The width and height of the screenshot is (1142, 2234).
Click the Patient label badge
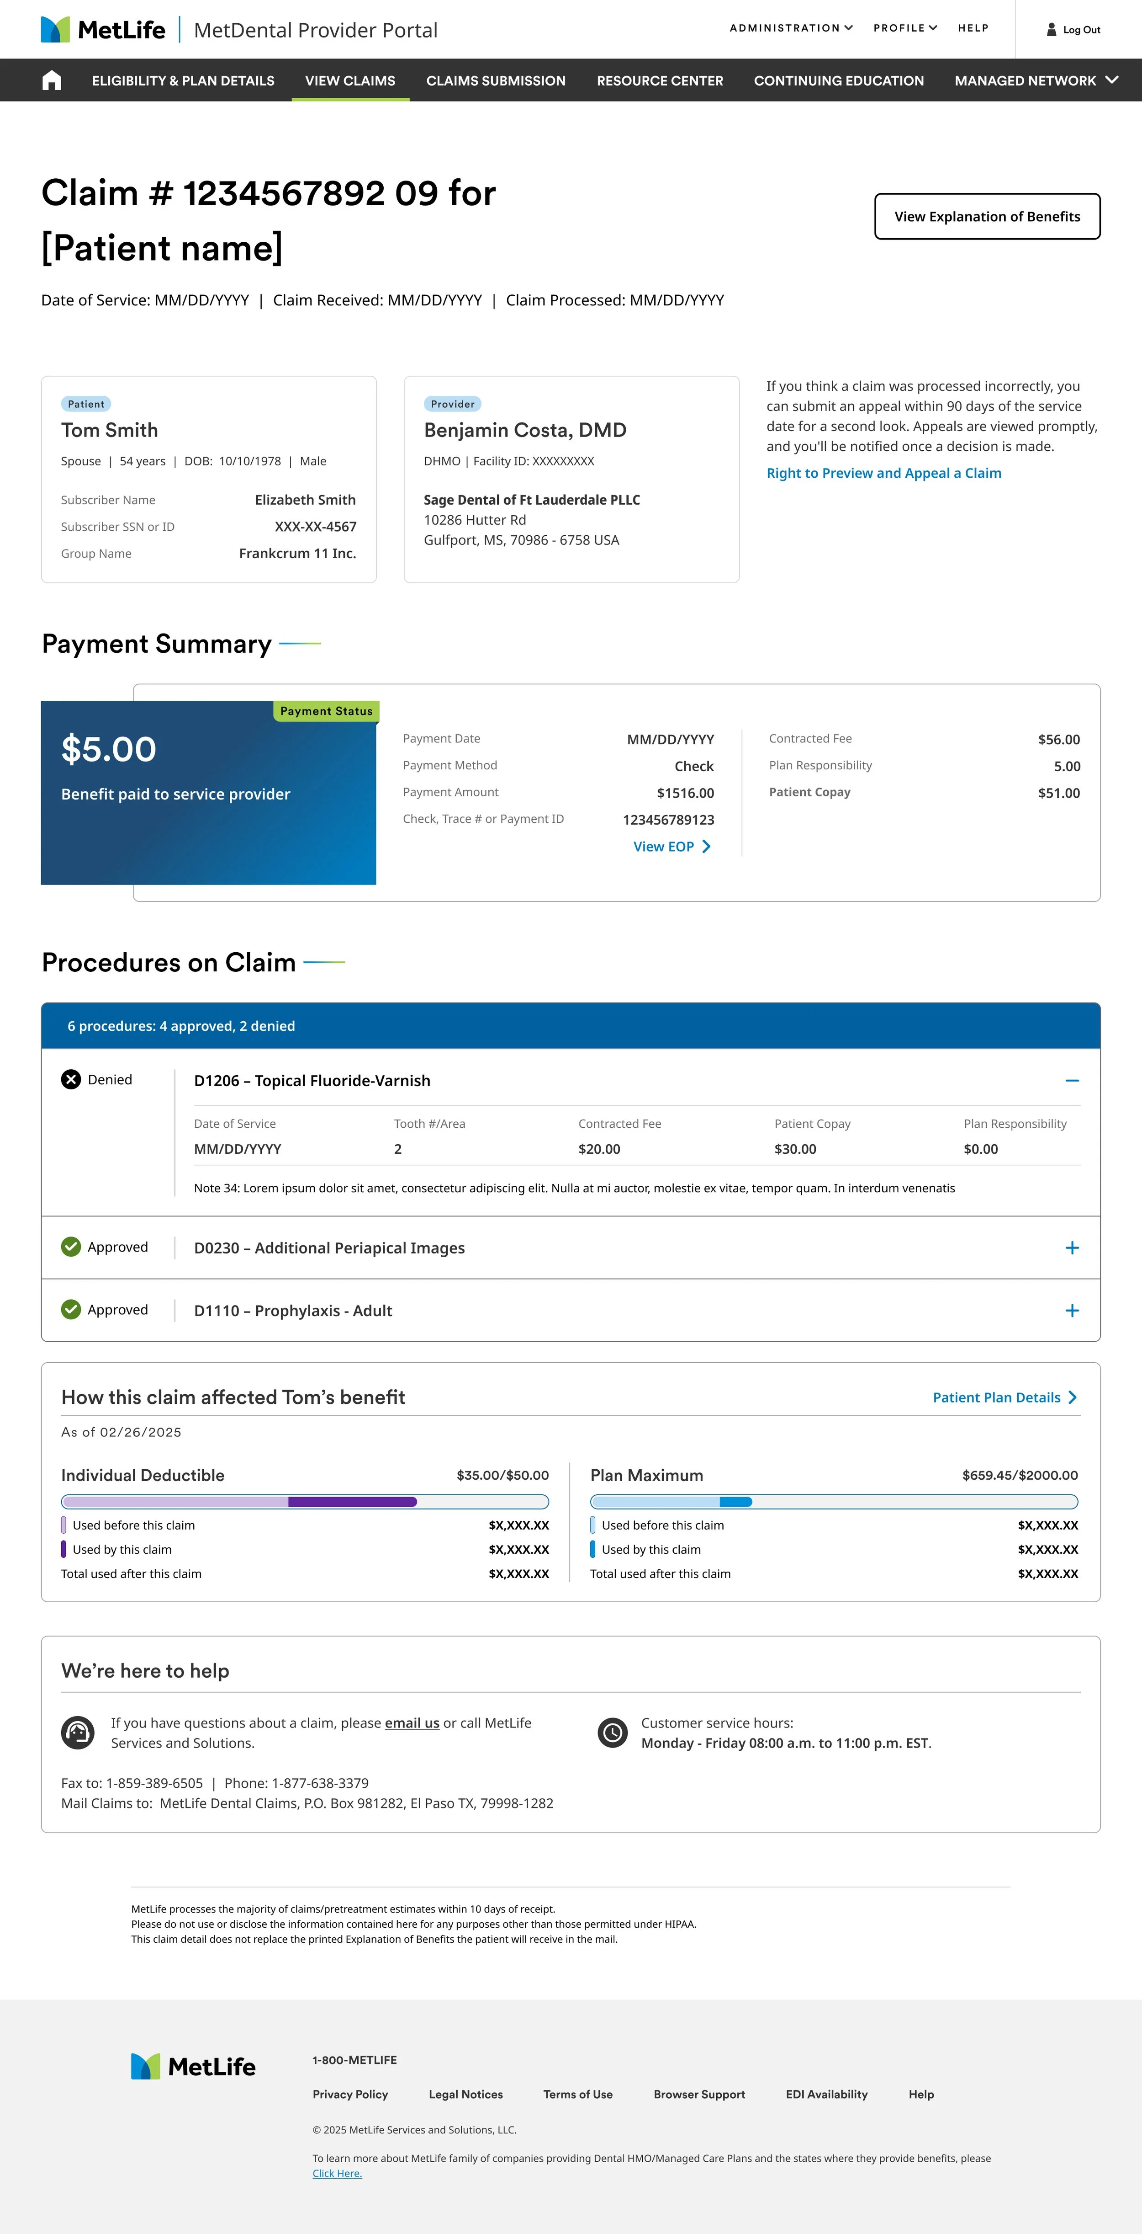click(86, 404)
